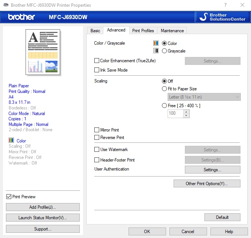
Task: Open Header-Footer Settings(B) button
Action: coord(212,160)
